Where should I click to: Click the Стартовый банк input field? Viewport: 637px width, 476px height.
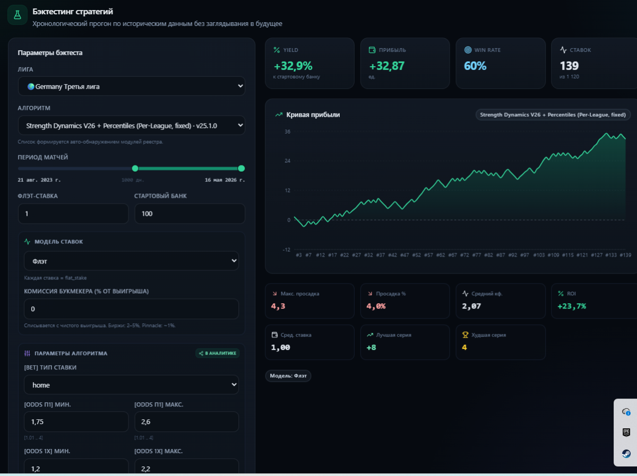(190, 214)
